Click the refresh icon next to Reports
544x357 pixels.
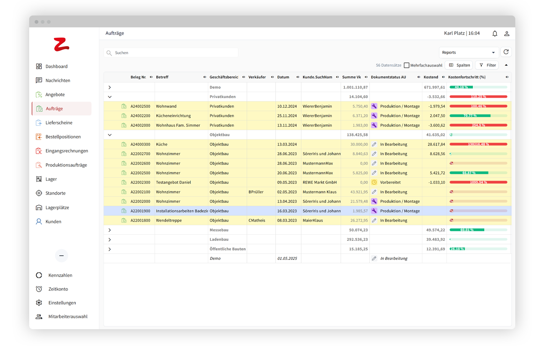coord(506,52)
